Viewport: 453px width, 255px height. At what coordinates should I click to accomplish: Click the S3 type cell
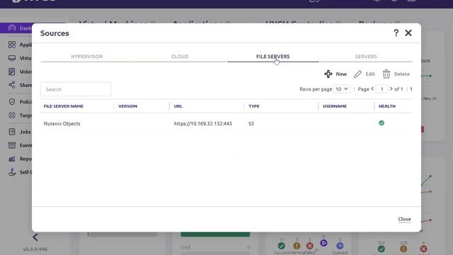251,123
